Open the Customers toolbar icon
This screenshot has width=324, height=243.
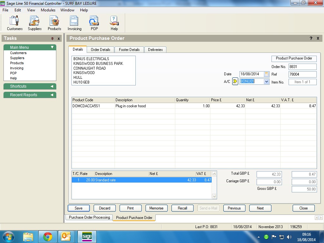(x=15, y=23)
